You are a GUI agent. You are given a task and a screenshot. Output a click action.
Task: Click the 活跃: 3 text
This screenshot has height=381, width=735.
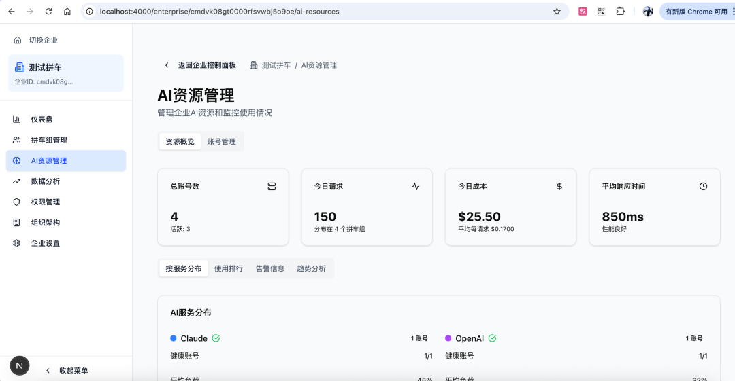[x=180, y=229]
